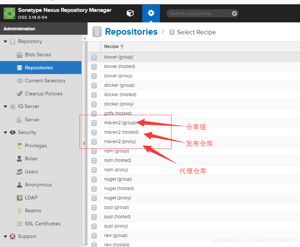
Task: Click the database icon beside nuget (proxy)
Action: tap(94, 198)
